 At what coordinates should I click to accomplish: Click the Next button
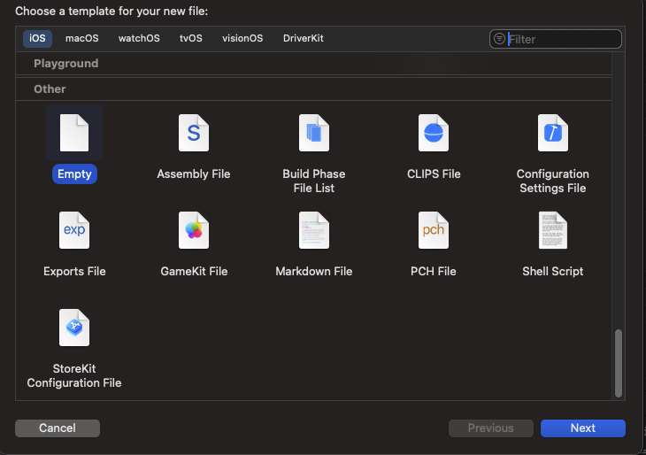click(583, 428)
